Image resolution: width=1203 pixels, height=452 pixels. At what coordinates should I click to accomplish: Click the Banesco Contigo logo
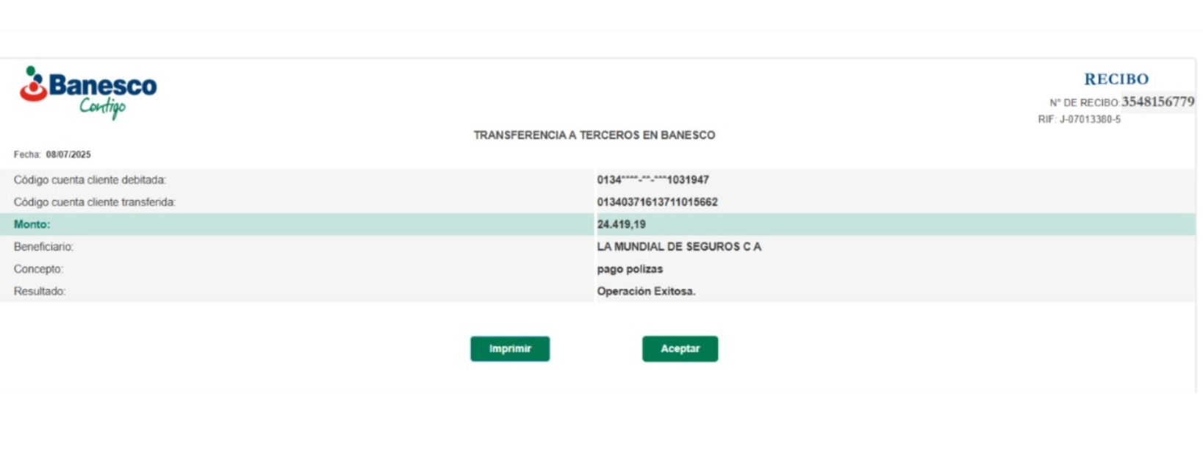[88, 92]
